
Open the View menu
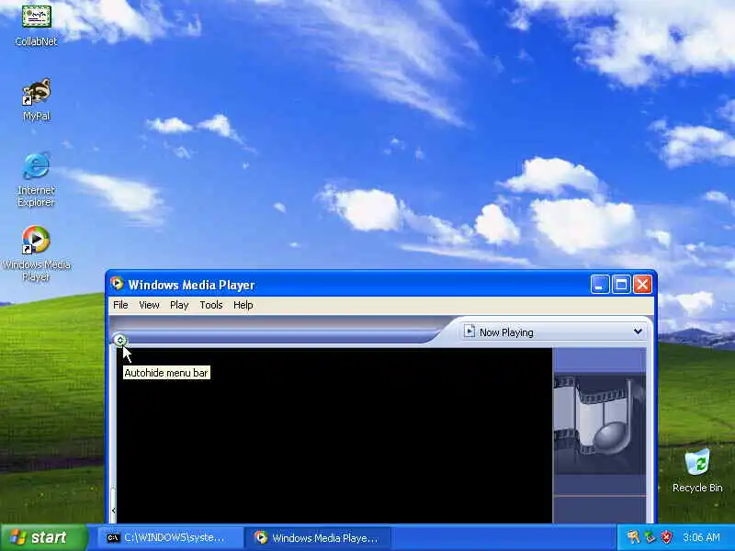(x=149, y=305)
